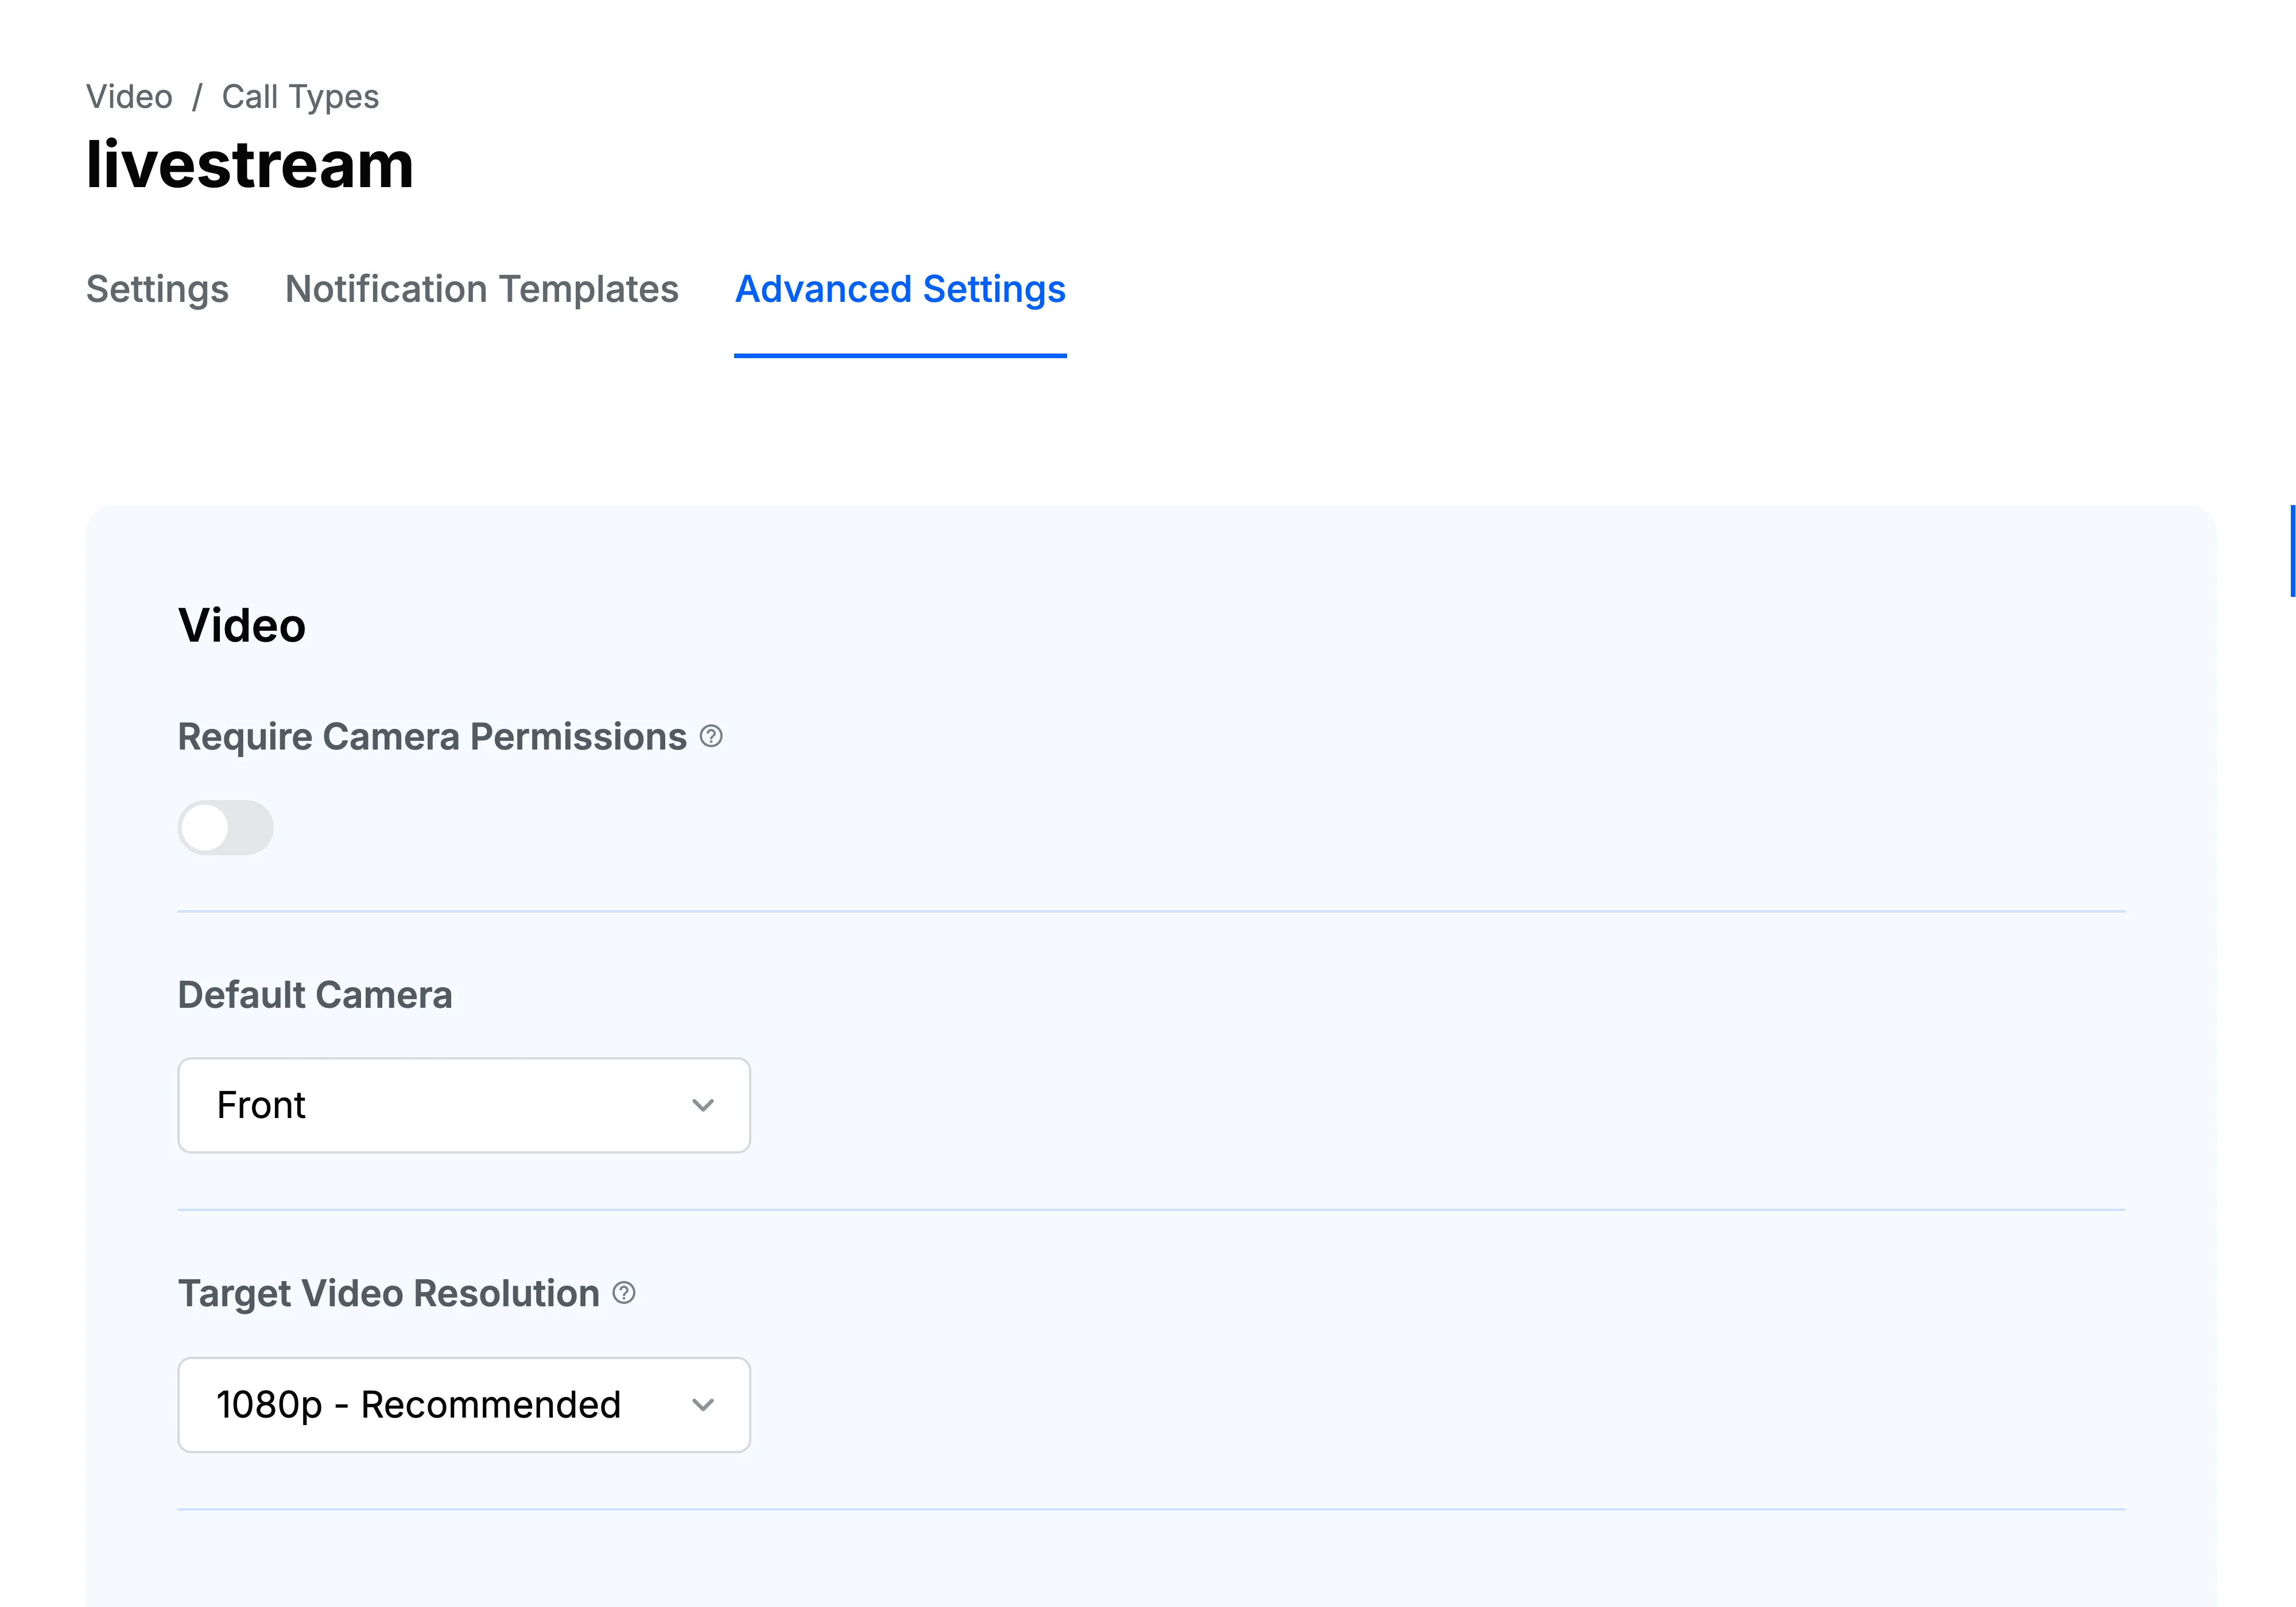Open the Default Camera dropdown showing Front
The height and width of the screenshot is (1607, 2296).
click(x=463, y=1106)
